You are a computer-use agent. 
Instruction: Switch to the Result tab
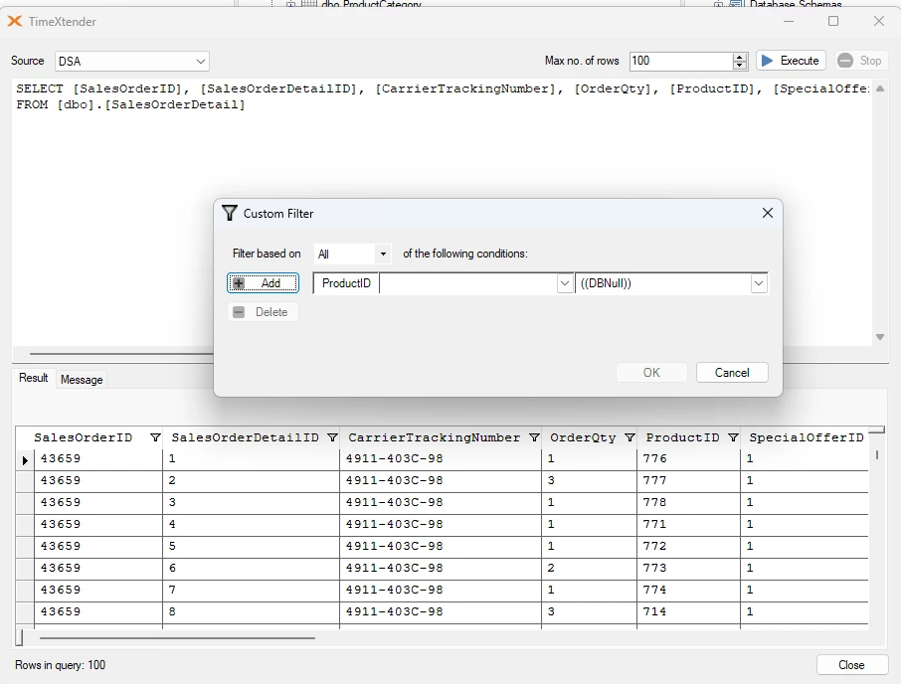coord(34,378)
